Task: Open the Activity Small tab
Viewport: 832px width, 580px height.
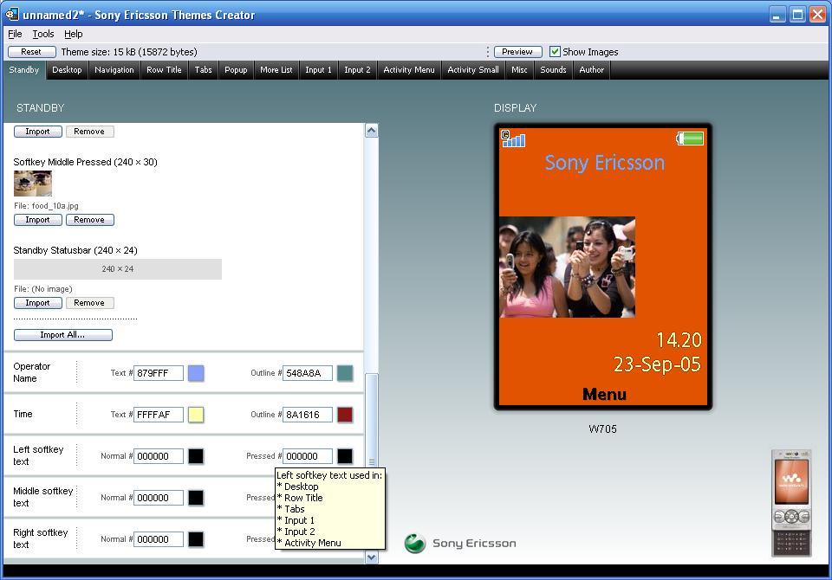Action: (473, 70)
